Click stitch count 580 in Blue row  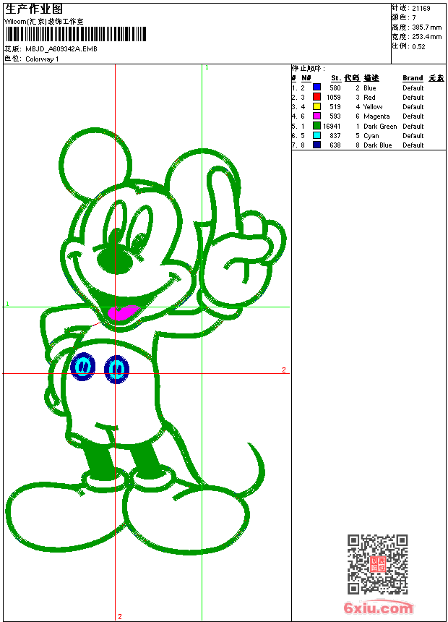[x=335, y=88]
